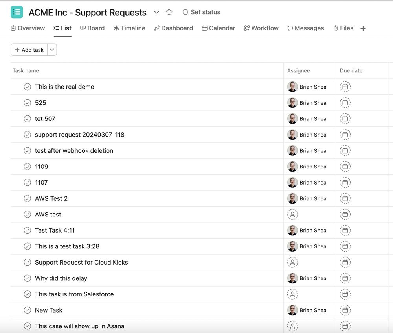The height and width of the screenshot is (333, 393).
Task: Set due date for task '525'
Action: click(345, 103)
